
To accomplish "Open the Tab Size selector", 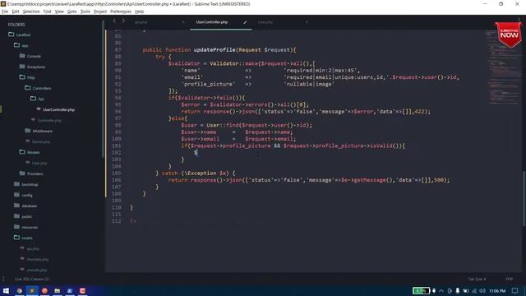I will coord(477,280).
